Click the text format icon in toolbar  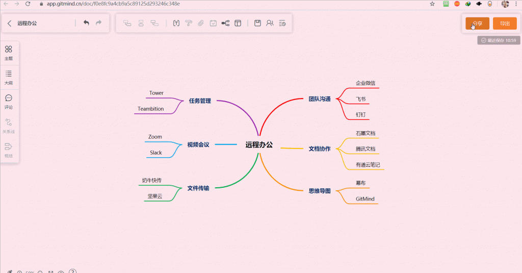[x=176, y=23]
